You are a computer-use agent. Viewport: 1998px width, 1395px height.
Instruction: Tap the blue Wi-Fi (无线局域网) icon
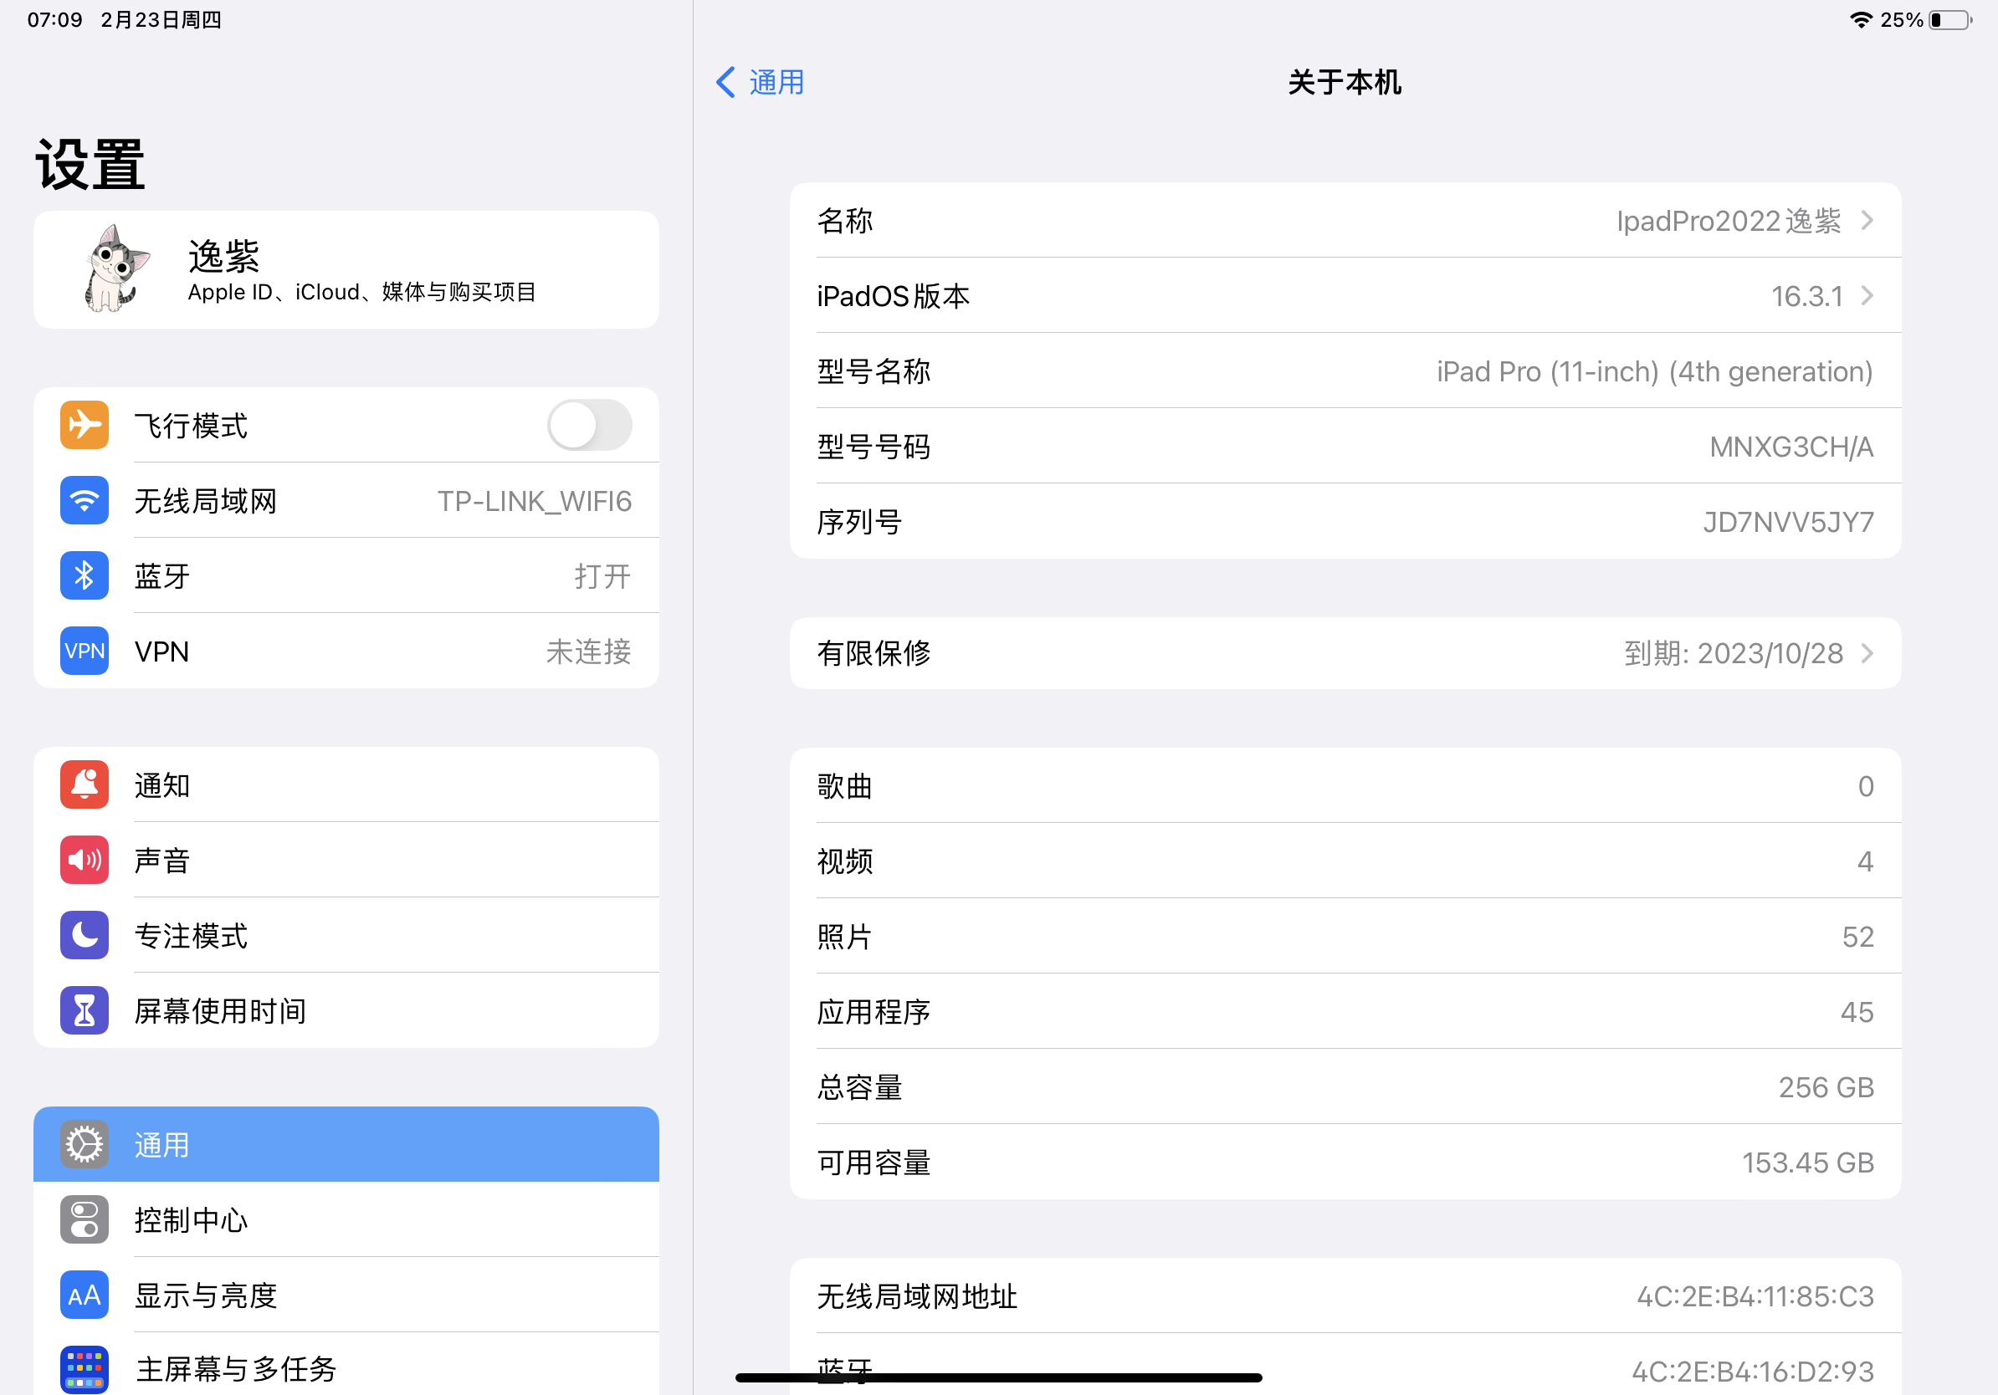click(85, 501)
